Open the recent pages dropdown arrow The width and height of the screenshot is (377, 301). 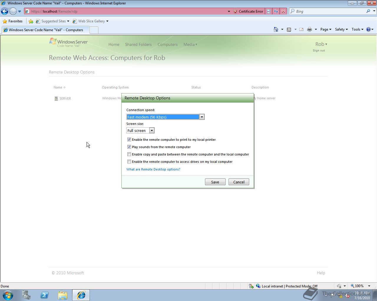[x=19, y=11]
